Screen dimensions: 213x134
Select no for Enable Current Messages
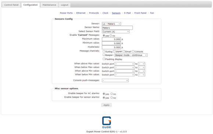[x=111, y=36]
